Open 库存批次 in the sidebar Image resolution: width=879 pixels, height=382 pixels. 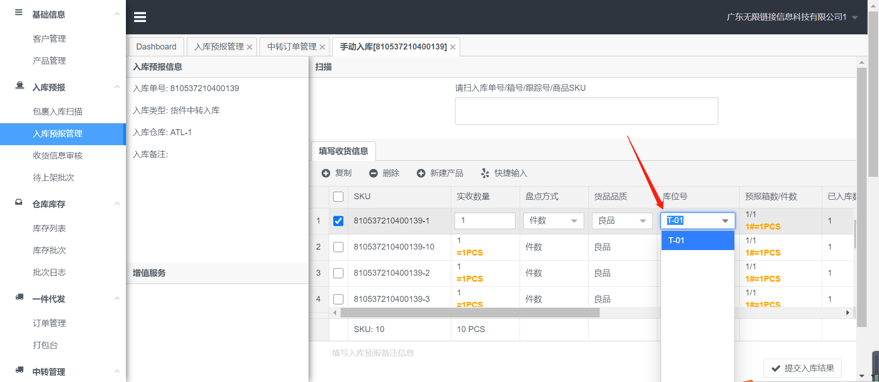[49, 251]
